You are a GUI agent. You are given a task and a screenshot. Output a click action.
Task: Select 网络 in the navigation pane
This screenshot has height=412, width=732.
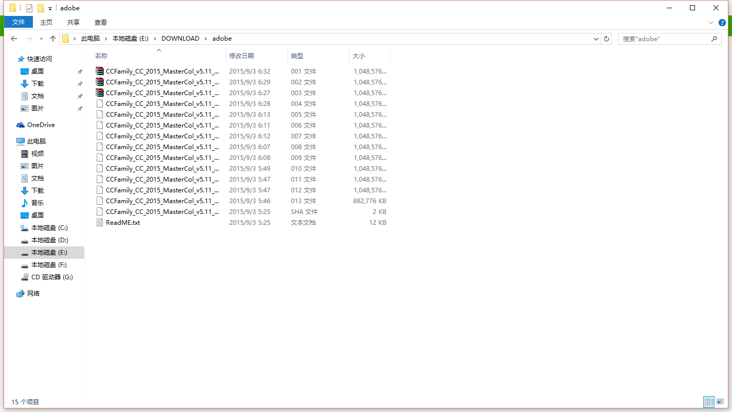click(x=33, y=294)
